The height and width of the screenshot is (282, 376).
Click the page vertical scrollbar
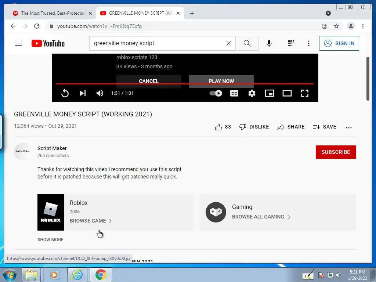pyautogui.click(x=368, y=79)
